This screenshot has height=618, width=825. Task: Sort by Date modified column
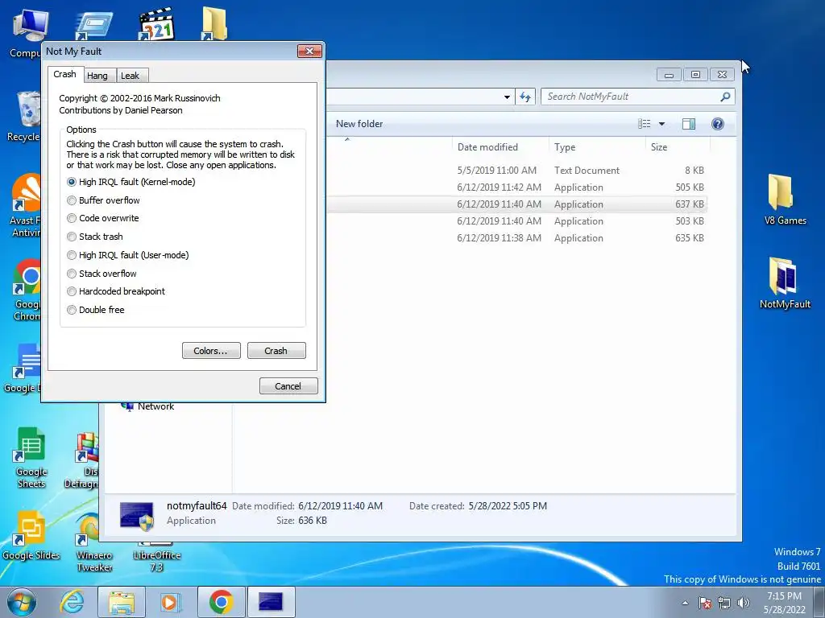point(500,147)
